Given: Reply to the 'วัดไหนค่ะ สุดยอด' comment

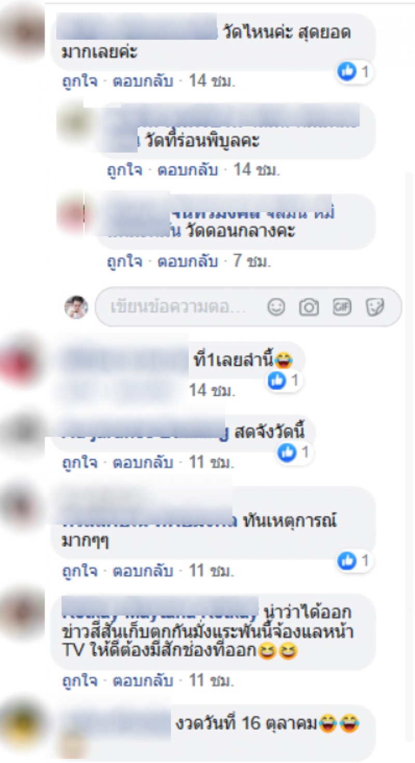Looking at the screenshot, I should coord(143,81).
